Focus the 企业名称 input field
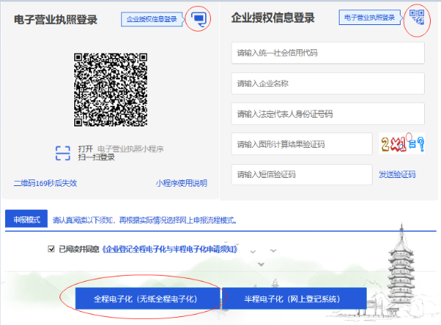Image resolution: width=441 pixels, height=325 pixels. pyautogui.click(x=328, y=83)
